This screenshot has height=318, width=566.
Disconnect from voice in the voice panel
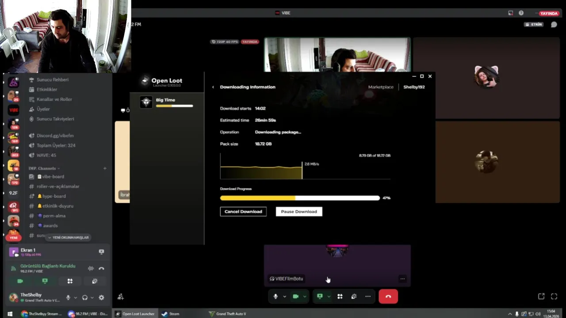pos(101,268)
